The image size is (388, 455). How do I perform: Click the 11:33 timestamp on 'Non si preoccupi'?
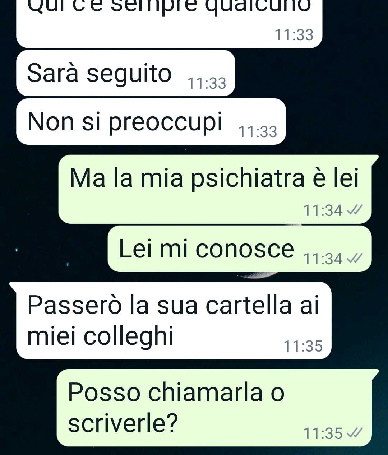point(258,132)
